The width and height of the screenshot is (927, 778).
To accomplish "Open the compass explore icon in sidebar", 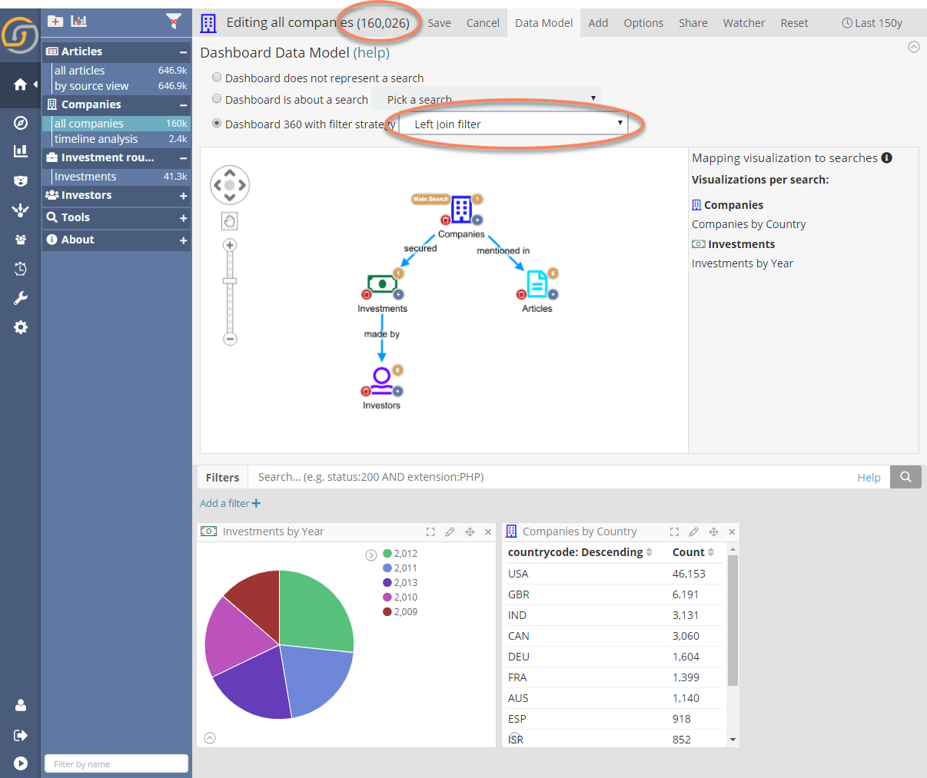I will pyautogui.click(x=21, y=123).
